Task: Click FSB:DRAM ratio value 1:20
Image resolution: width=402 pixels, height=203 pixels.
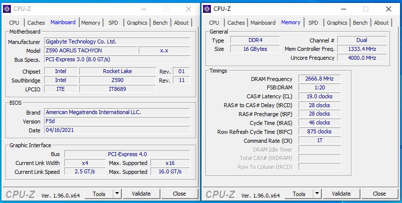Action: pos(319,87)
